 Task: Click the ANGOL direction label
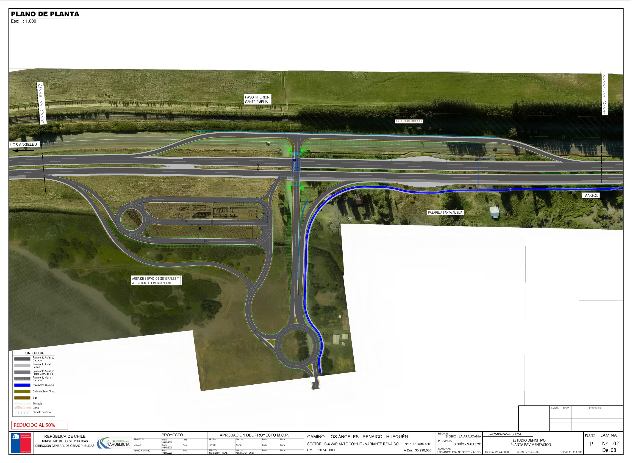[x=592, y=196]
